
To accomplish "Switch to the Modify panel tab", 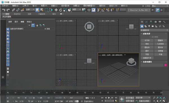I will pyautogui.click(x=146, y=22).
